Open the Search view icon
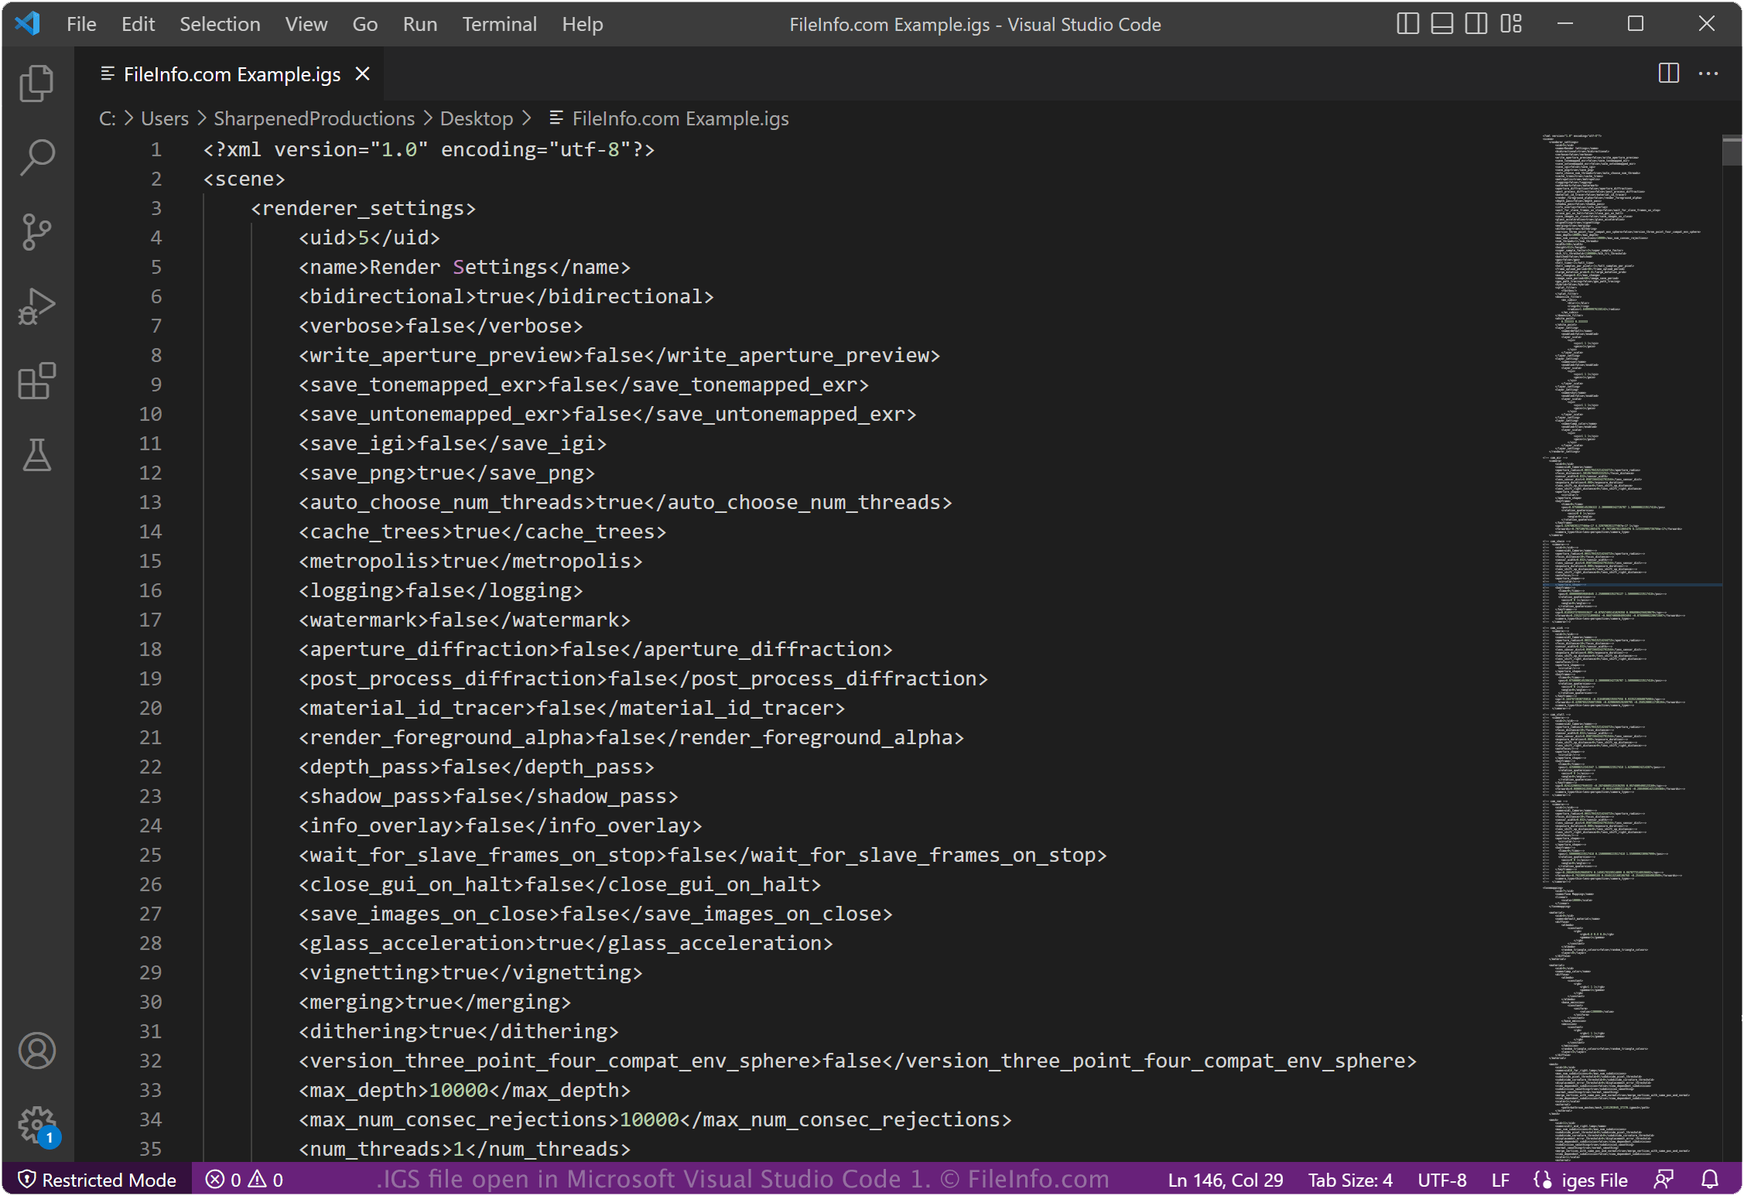The height and width of the screenshot is (1196, 1744). coord(36,157)
